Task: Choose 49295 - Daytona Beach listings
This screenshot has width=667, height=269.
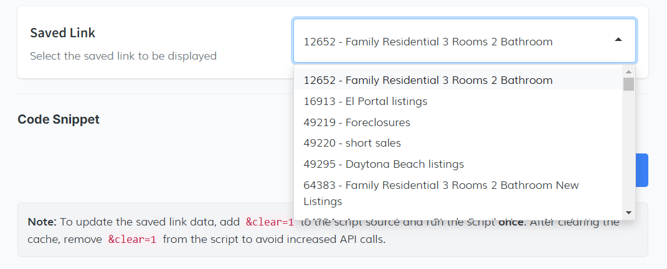Action: coord(384,164)
